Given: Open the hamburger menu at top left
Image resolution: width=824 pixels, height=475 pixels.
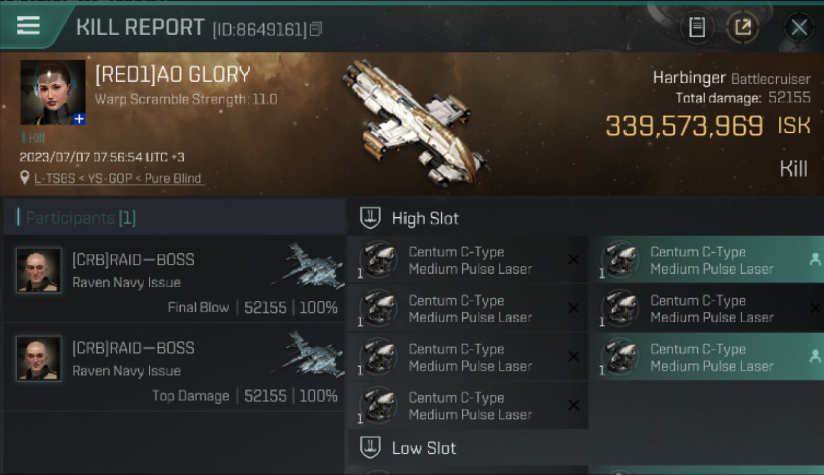Looking at the screenshot, I should coord(29,25).
